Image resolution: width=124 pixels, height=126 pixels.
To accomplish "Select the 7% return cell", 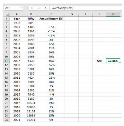I will (51, 86).
